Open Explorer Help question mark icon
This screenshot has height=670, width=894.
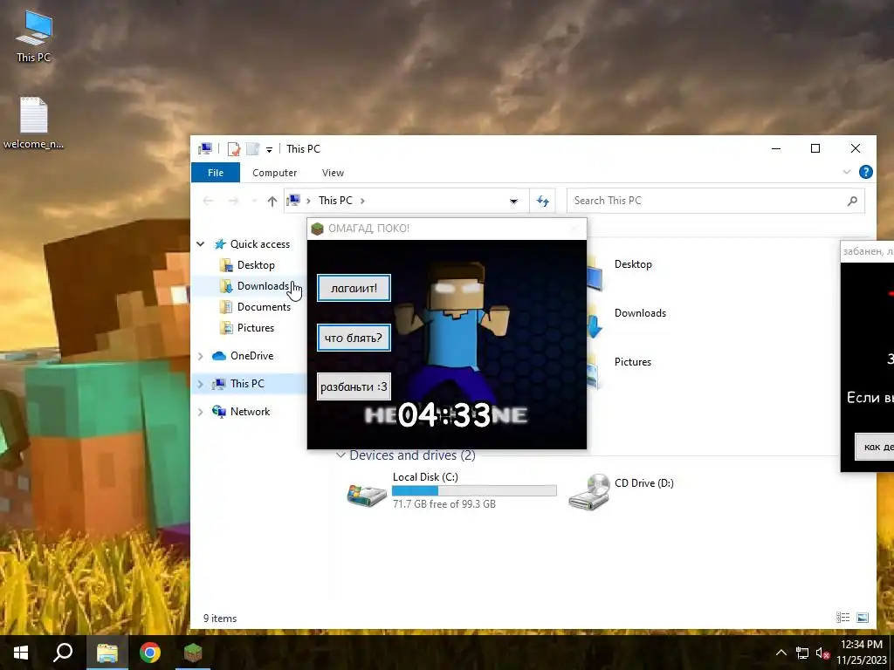tap(865, 172)
